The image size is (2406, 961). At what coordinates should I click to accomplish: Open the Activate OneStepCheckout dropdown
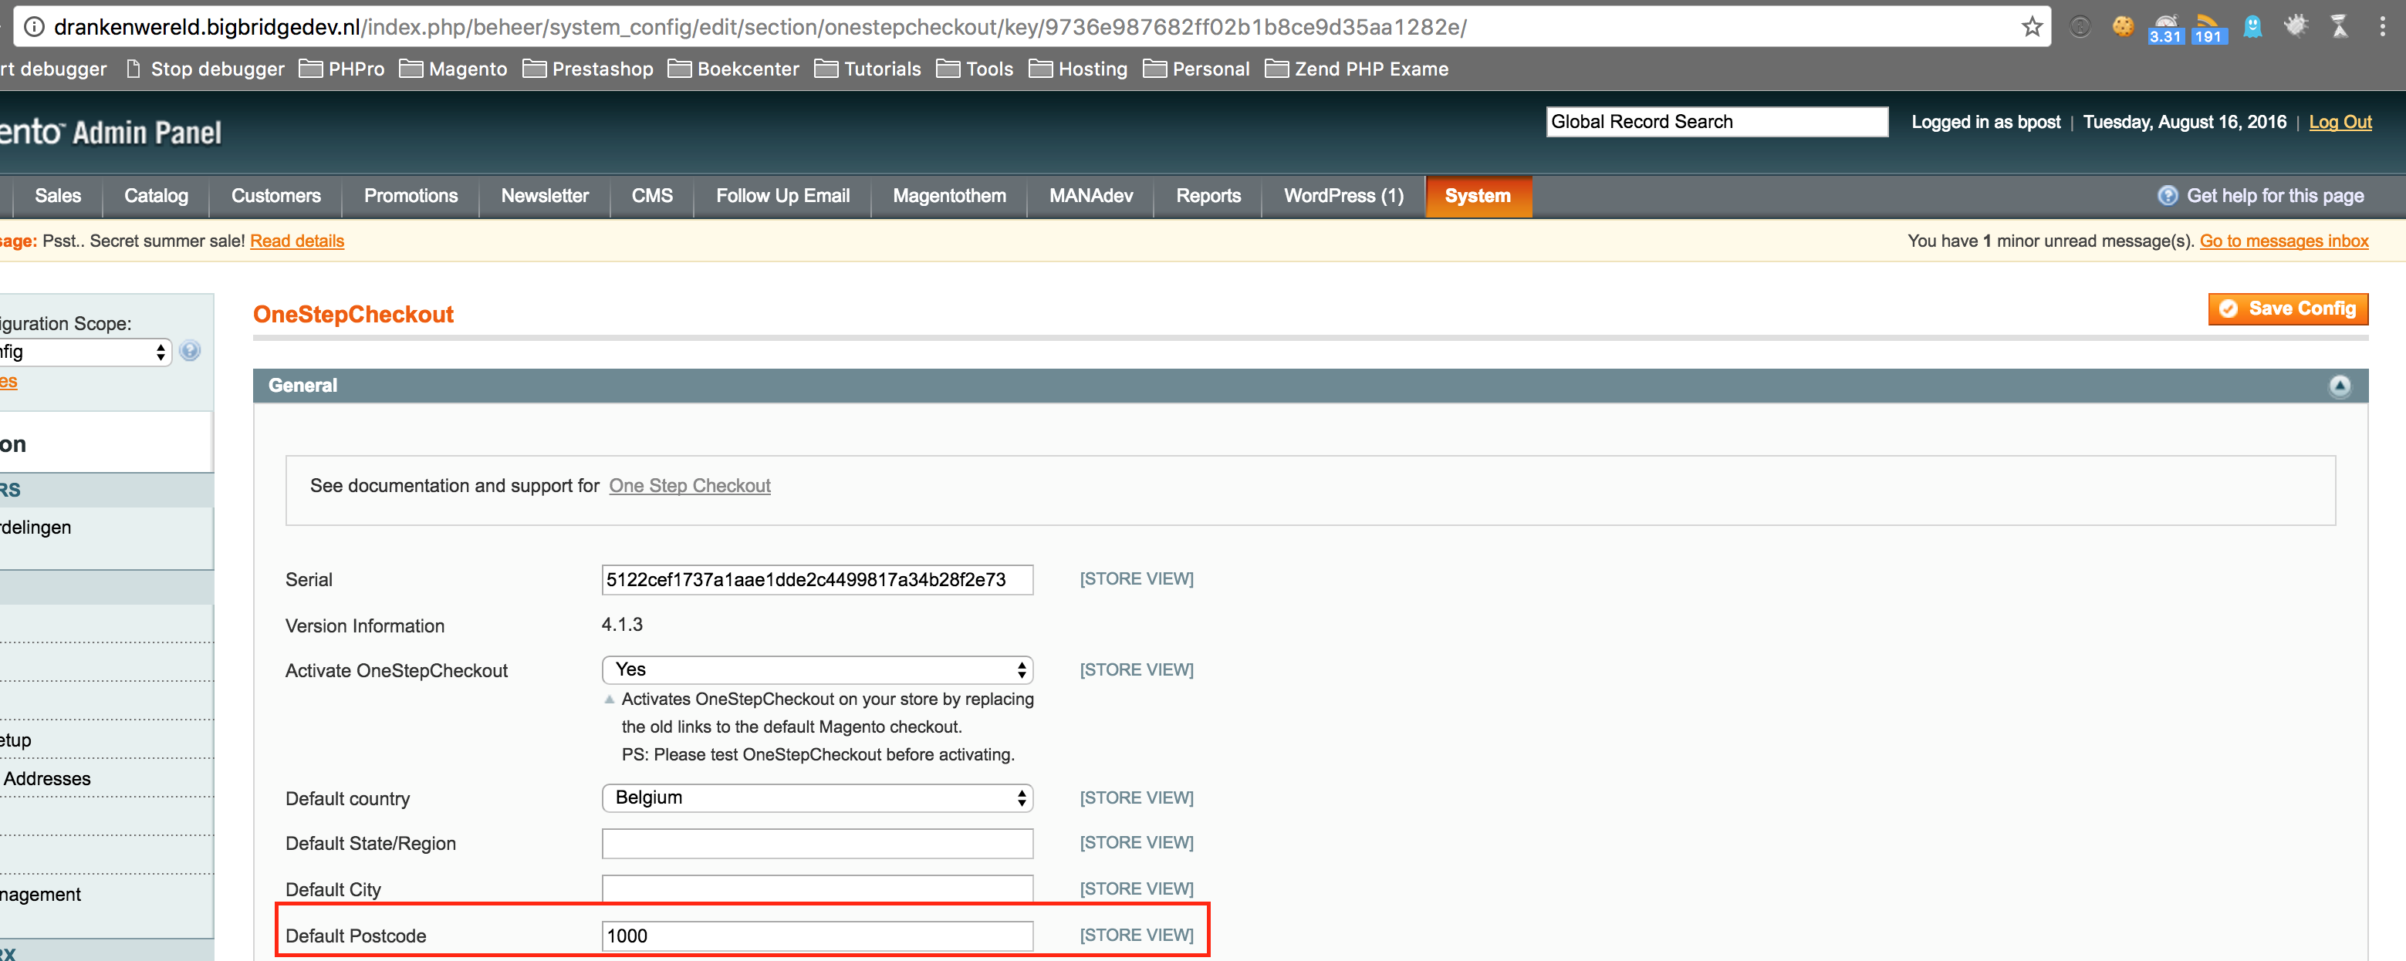coord(817,669)
